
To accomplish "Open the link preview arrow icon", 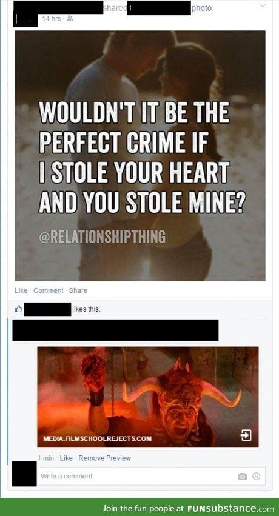I will (246, 436).
